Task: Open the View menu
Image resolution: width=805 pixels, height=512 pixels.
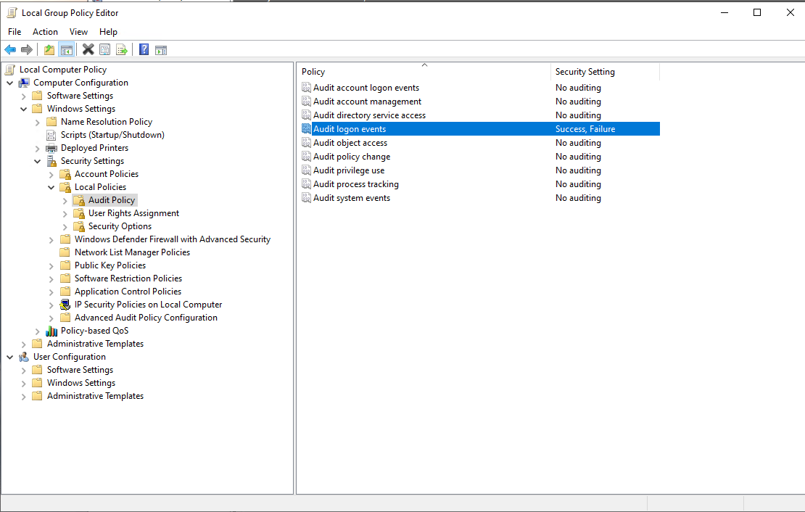Action: [78, 32]
